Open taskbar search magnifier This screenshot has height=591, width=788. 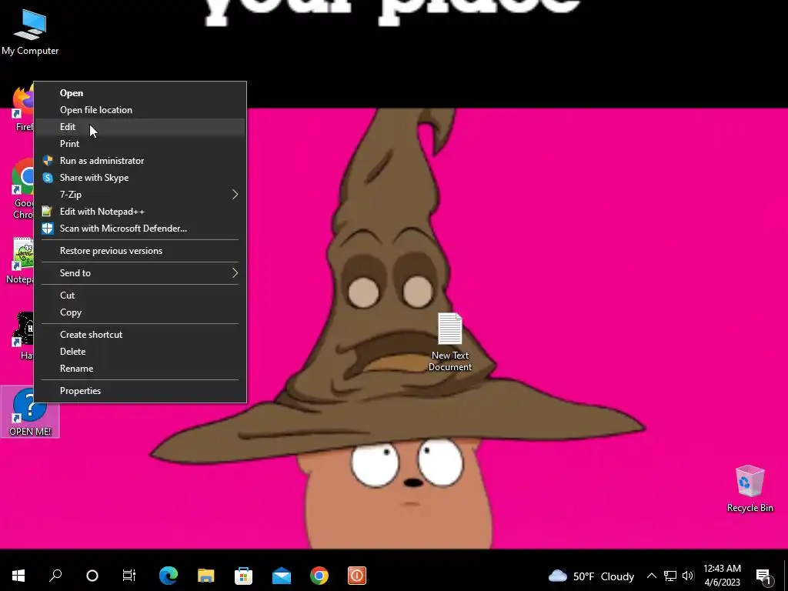click(x=55, y=576)
